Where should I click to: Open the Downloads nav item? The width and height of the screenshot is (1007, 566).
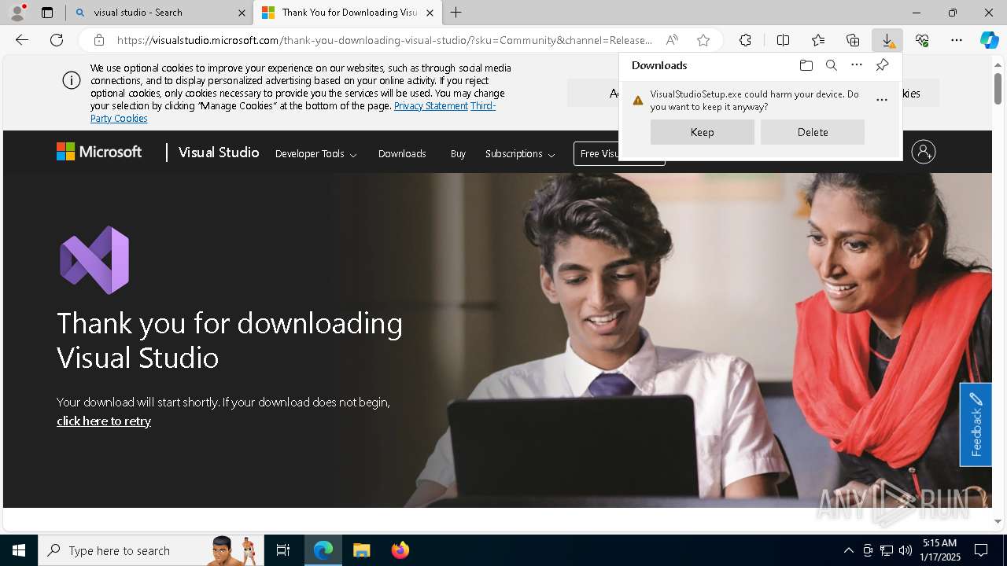tap(402, 154)
